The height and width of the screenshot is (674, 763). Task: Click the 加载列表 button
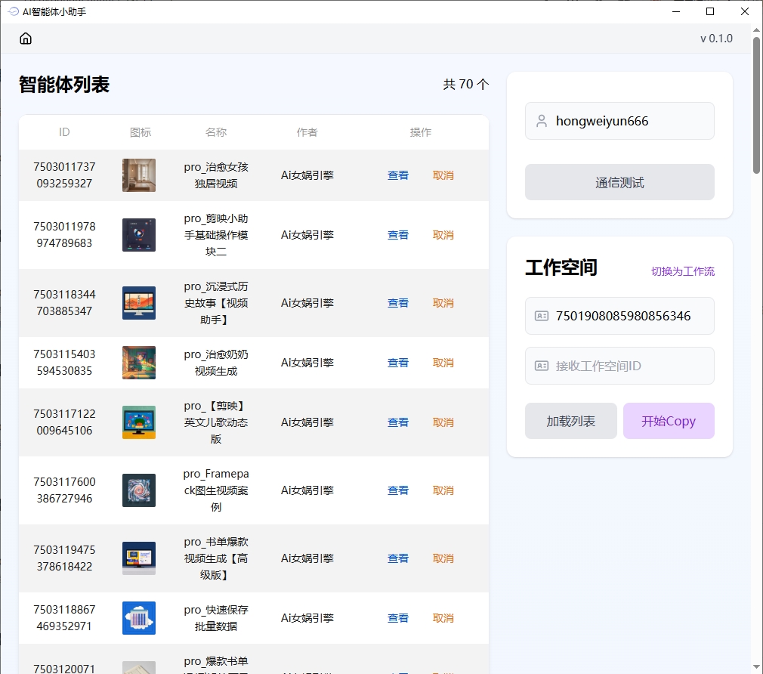570,421
